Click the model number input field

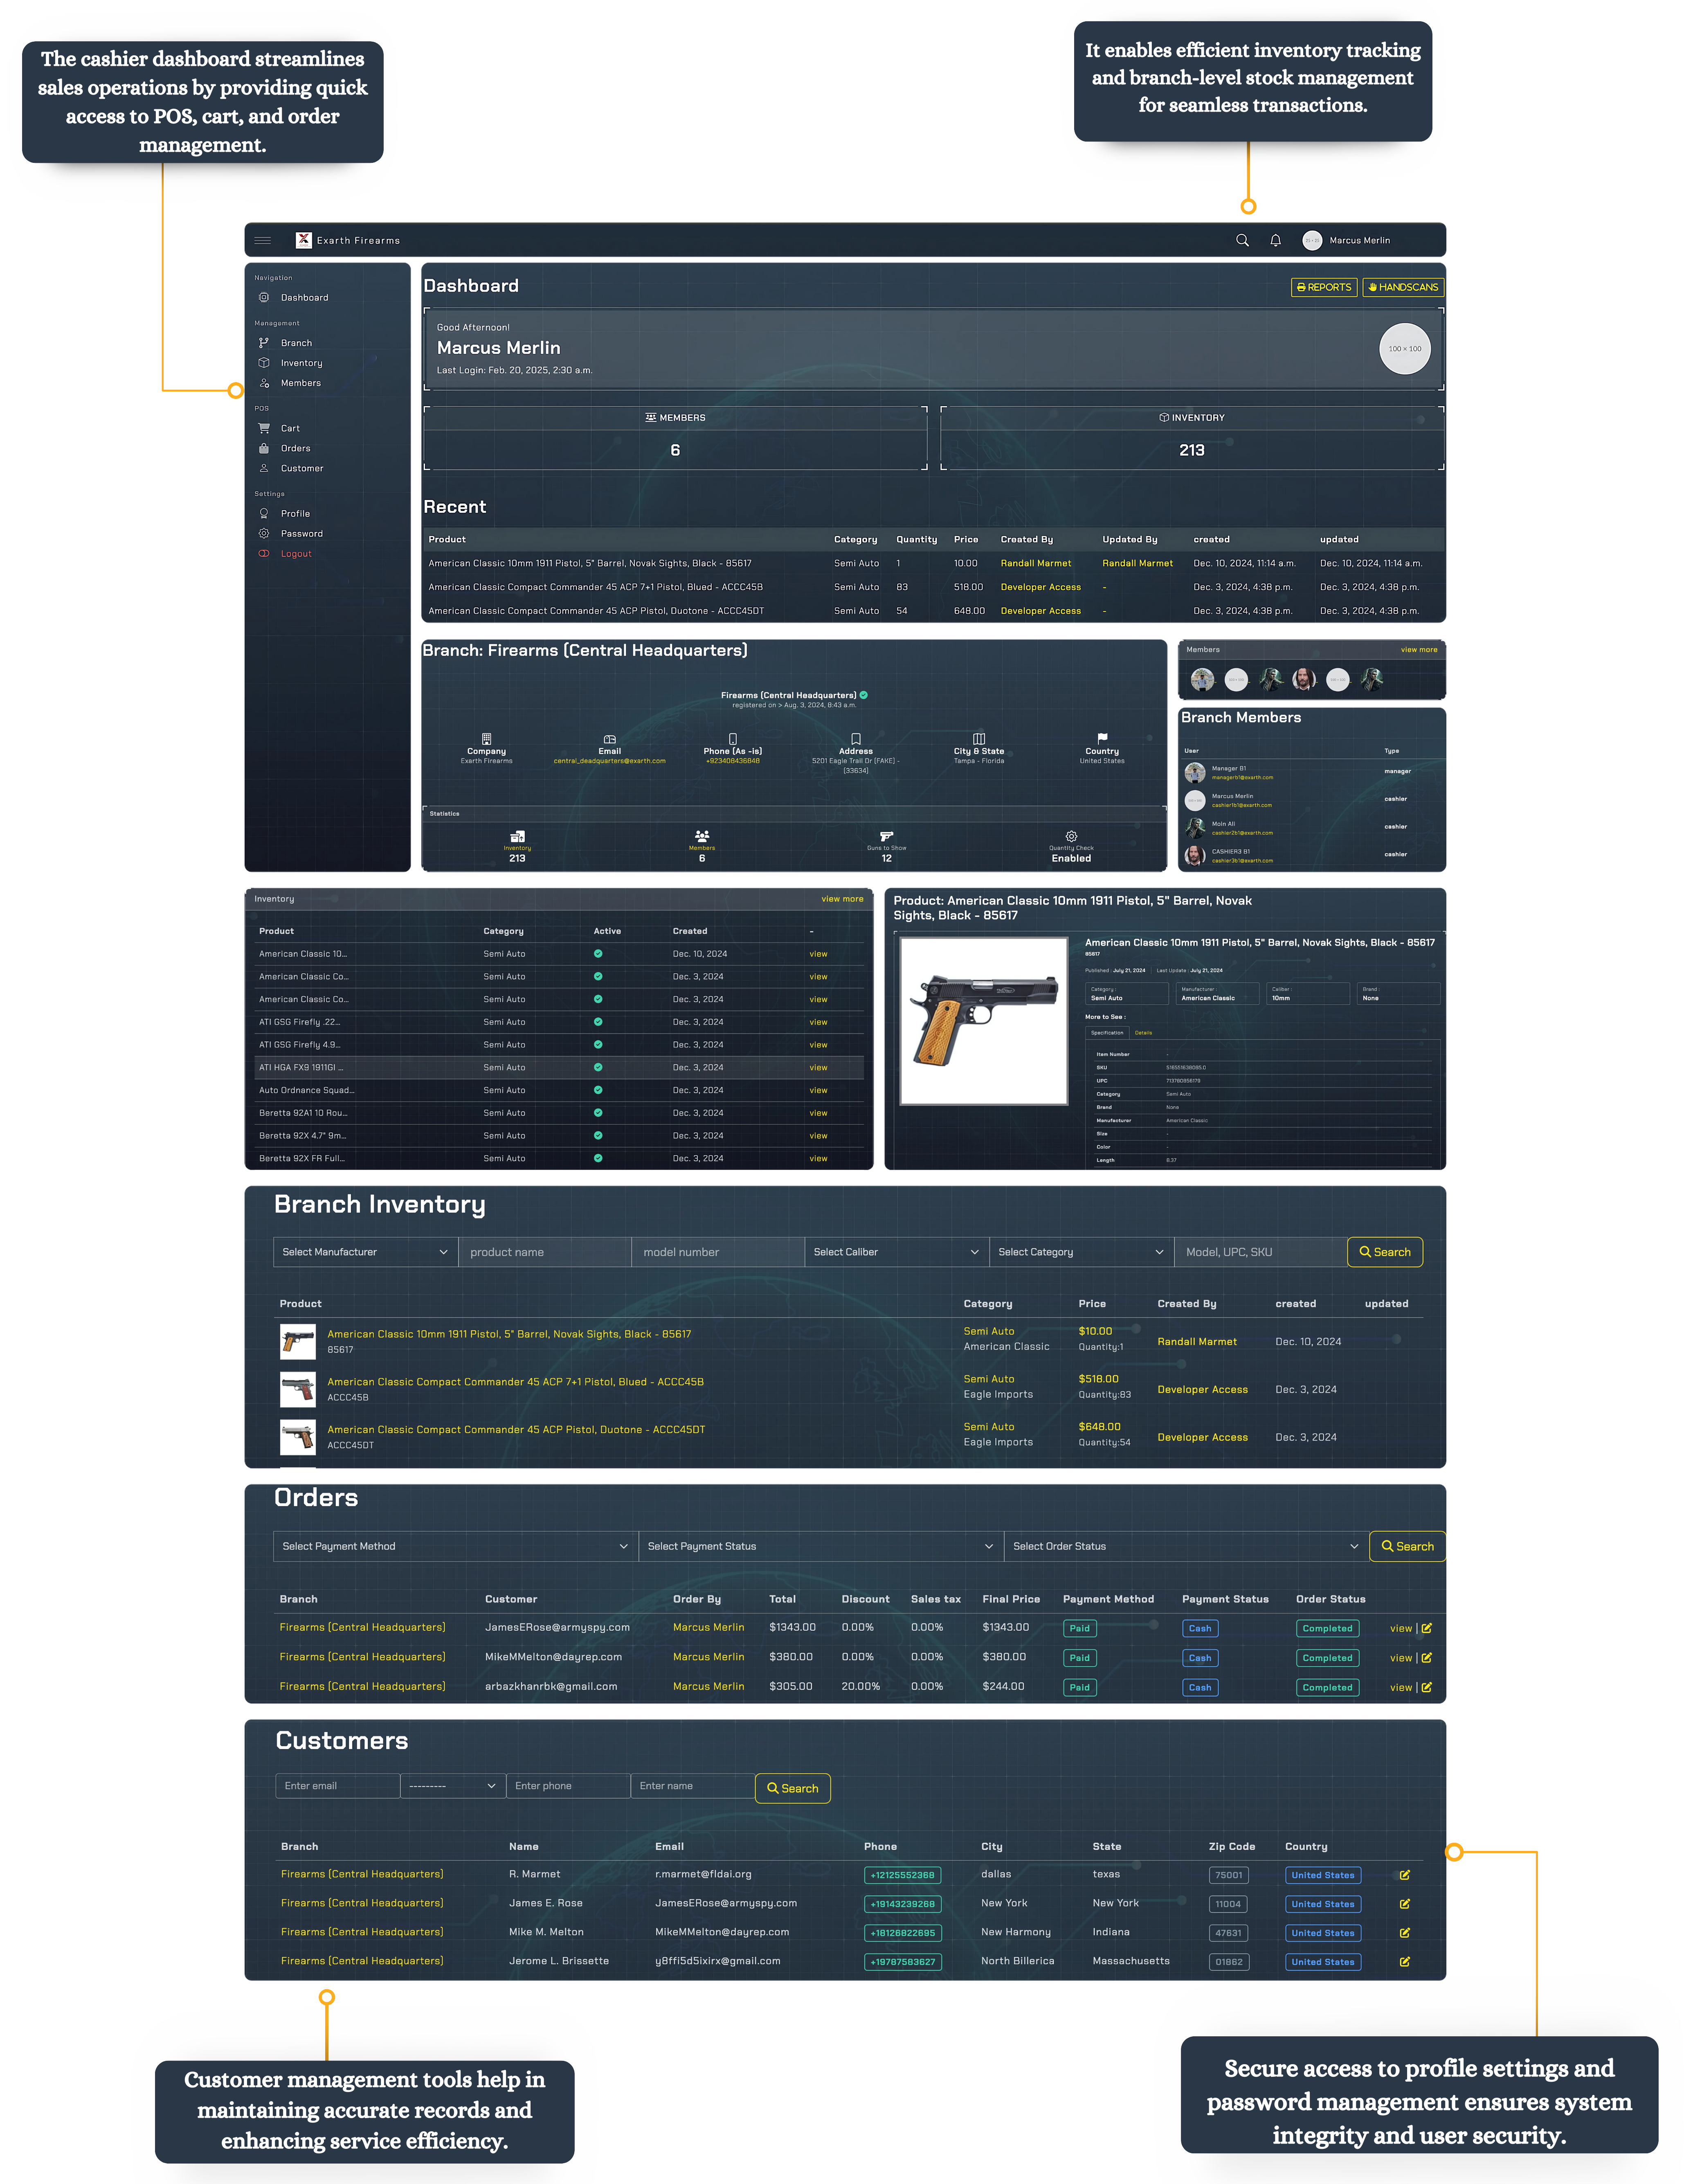(718, 1252)
